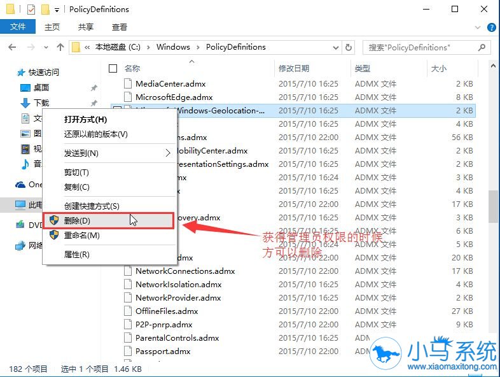Screen dimensions: 500x377
Task: Sort by the 名称 column header
Action: coord(132,68)
